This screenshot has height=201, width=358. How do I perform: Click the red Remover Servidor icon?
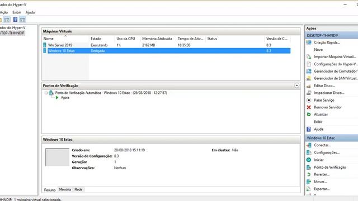[309, 107]
